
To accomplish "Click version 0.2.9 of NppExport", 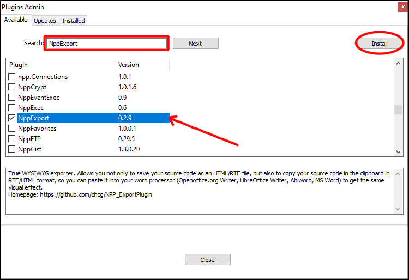I will [125, 118].
